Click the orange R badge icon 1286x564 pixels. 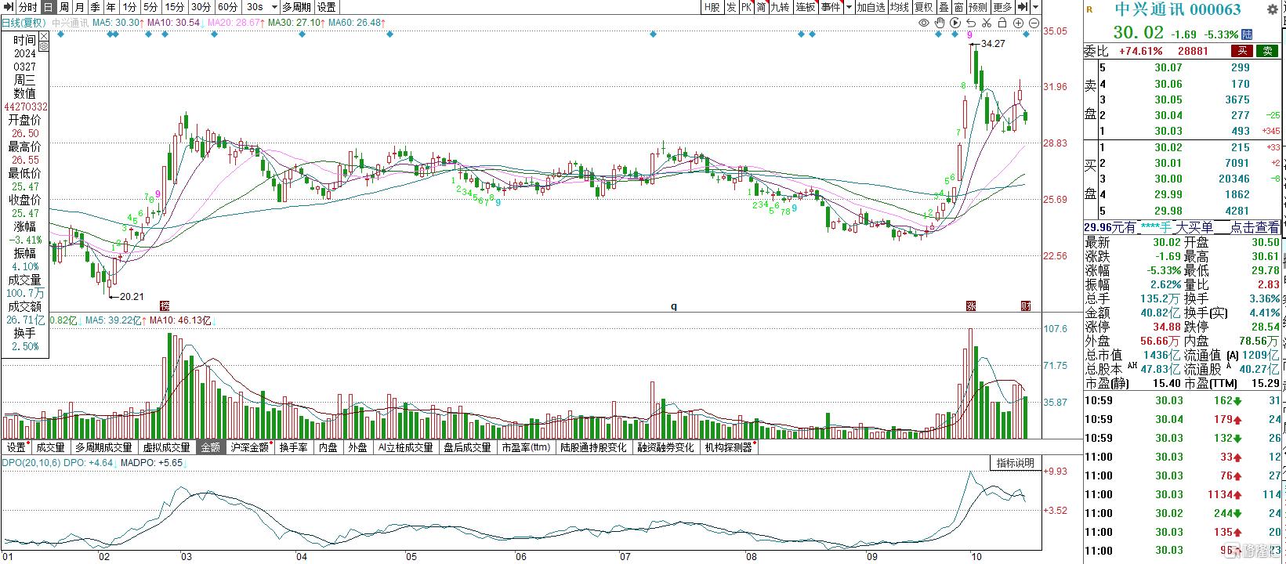pos(1089,9)
